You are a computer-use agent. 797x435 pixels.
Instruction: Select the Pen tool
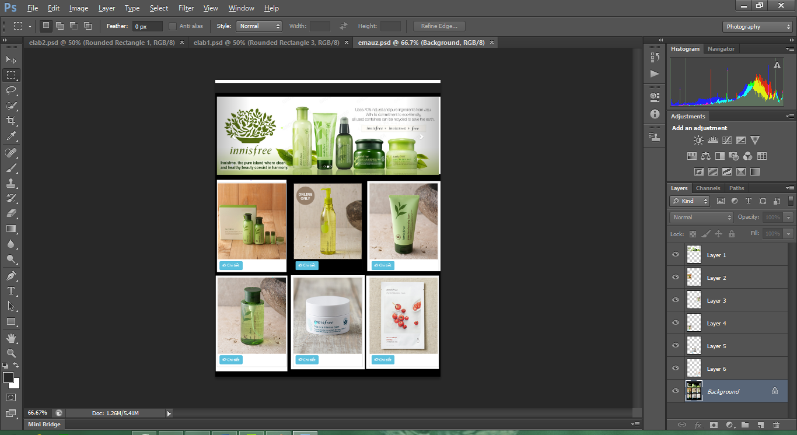pos(11,276)
